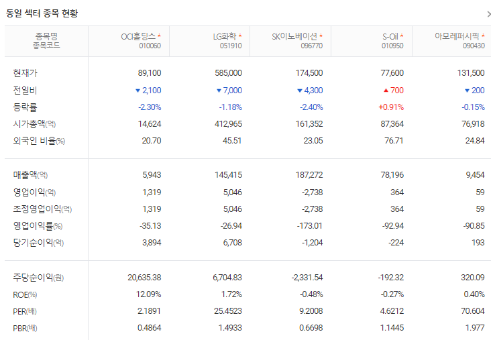Click ROE value 12.09%
Image resolution: width=491 pixels, height=340 pixels.
tap(148, 294)
